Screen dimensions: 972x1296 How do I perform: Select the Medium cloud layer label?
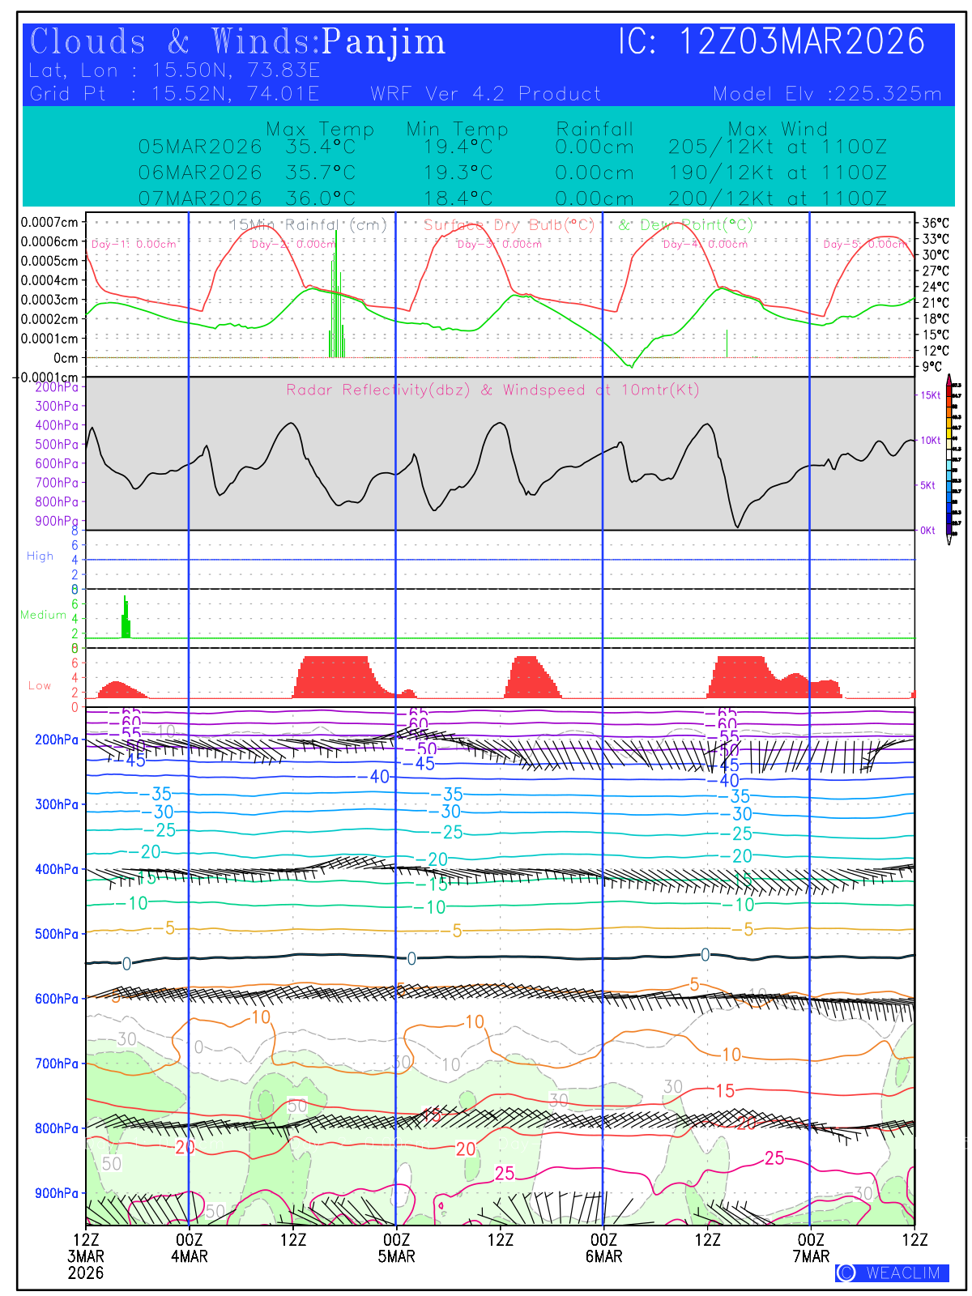(x=43, y=616)
